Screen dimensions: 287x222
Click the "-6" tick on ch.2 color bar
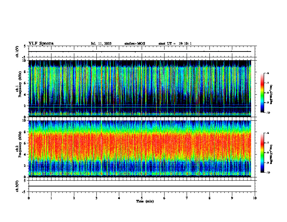267,133
